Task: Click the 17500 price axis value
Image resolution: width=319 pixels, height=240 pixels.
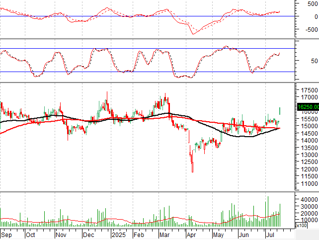Action: pos(310,90)
